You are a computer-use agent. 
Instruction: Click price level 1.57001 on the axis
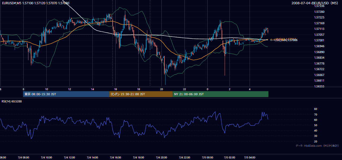pyautogui.click(x=319, y=40)
